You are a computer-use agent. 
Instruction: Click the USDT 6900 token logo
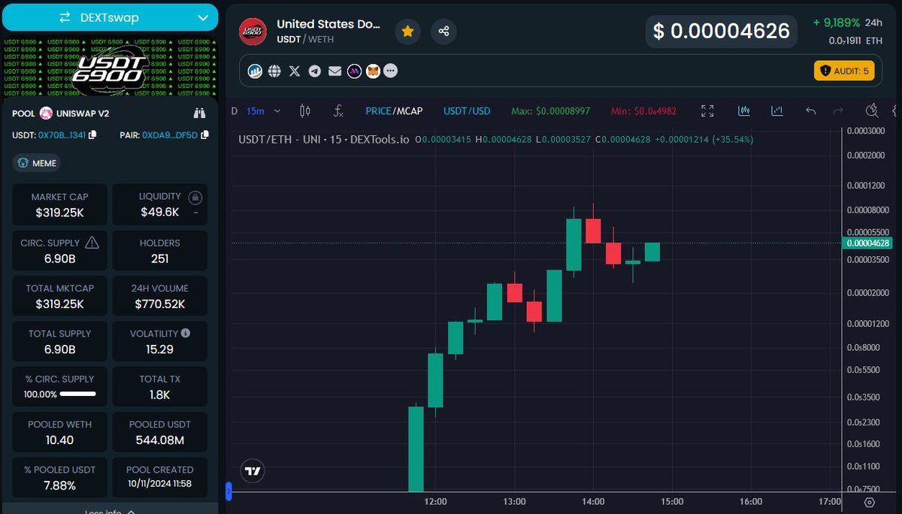(x=253, y=31)
